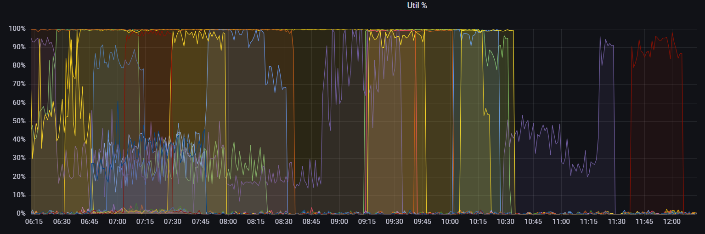Click the 07:00 time axis label

[117, 222]
